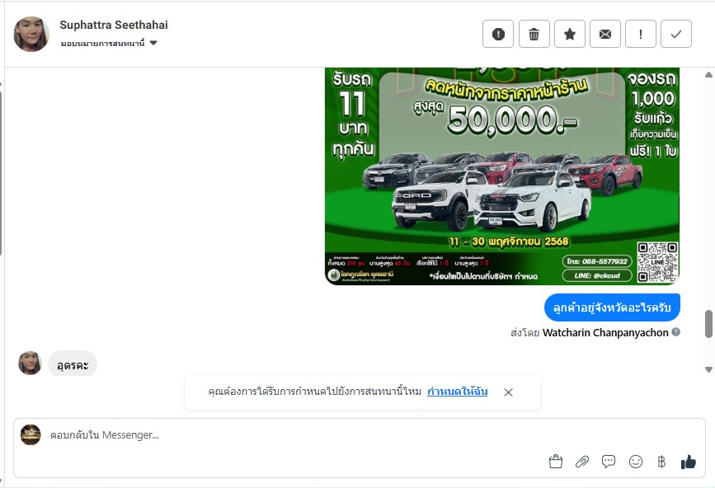
Task: Click the scroll down arrow of chat
Action: [x=708, y=369]
